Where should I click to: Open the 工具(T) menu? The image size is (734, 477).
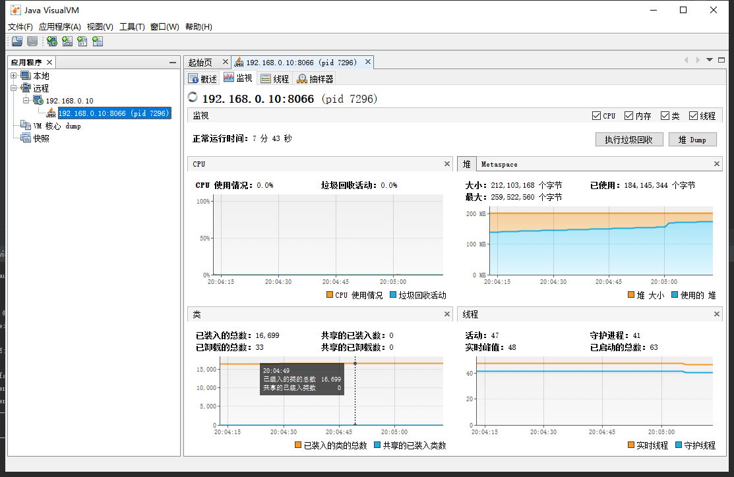[x=132, y=26]
